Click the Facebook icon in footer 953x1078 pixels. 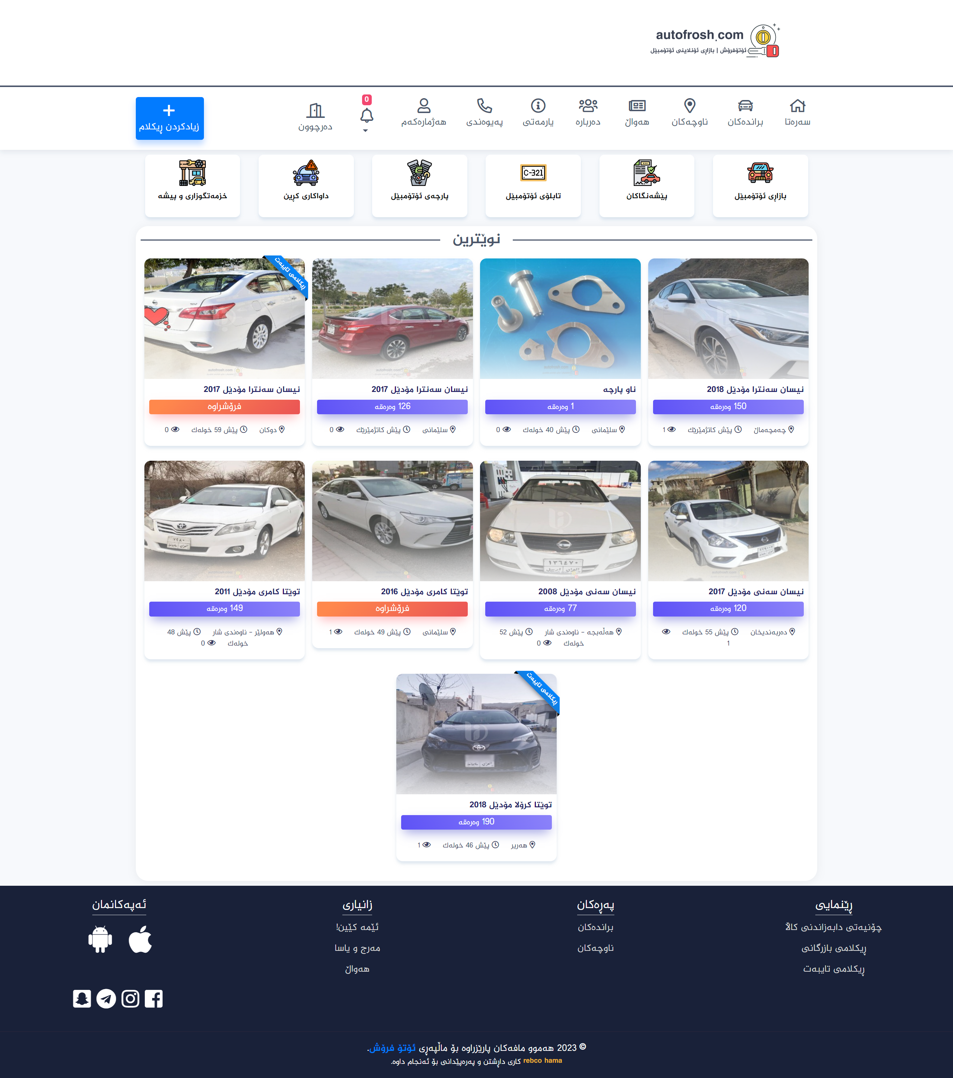tap(154, 999)
